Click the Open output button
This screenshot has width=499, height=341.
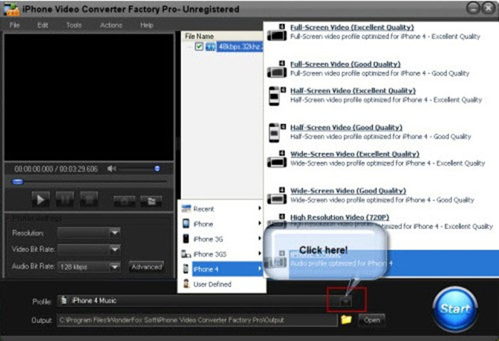click(371, 320)
